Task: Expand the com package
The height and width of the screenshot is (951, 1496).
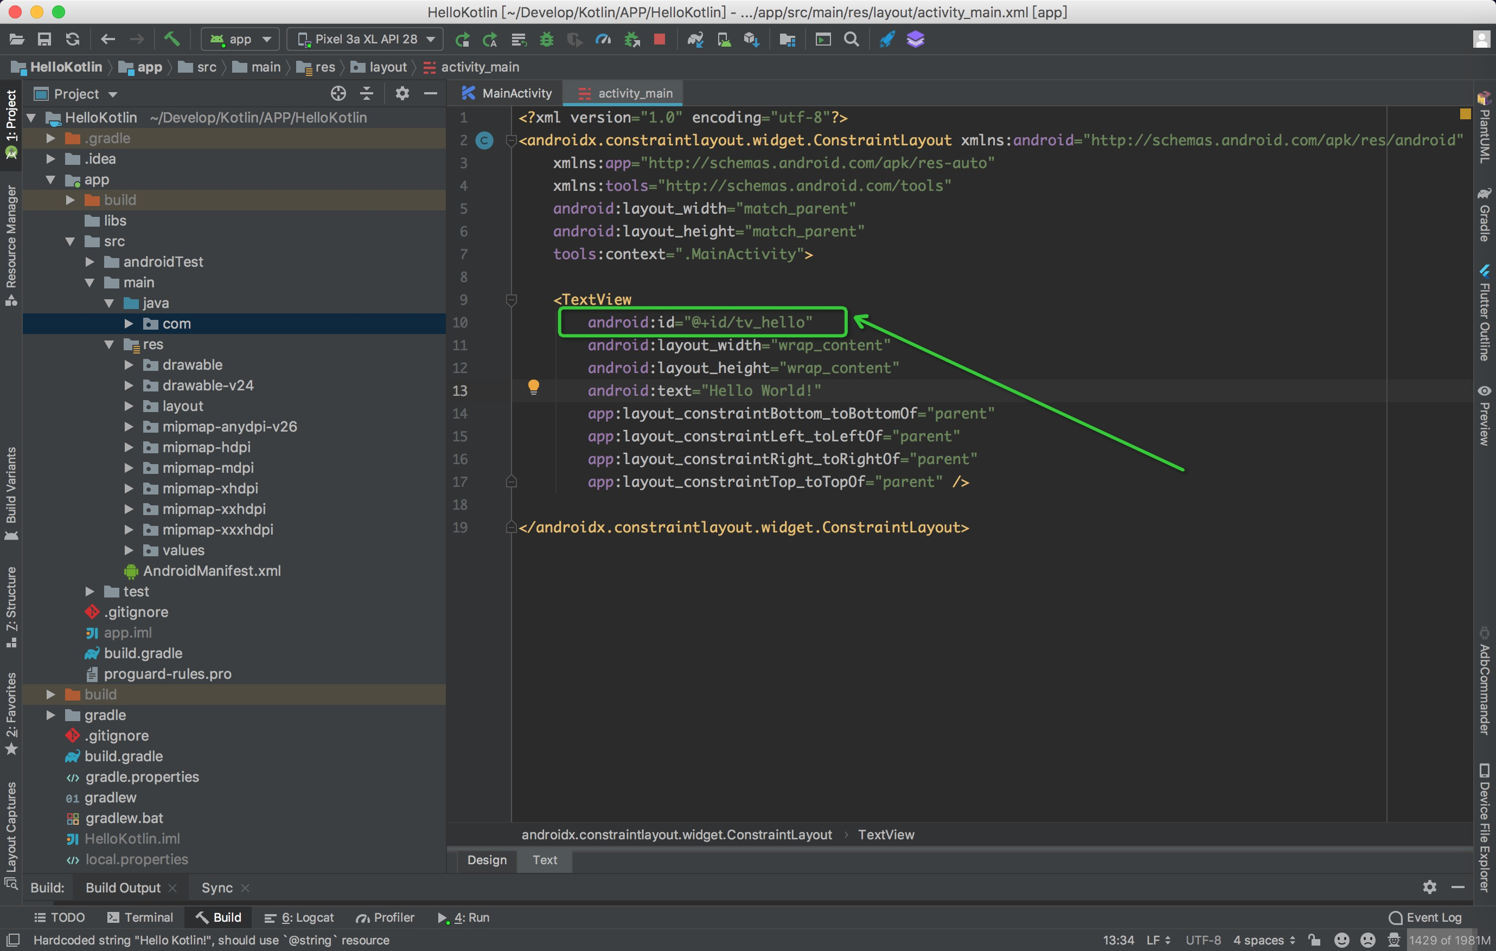Action: (129, 324)
